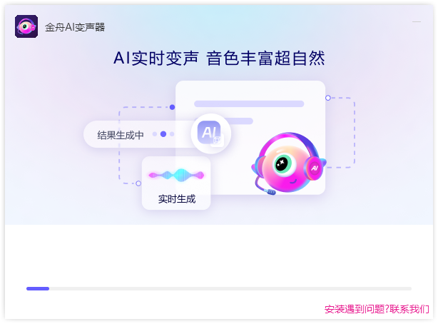Viewport: 438px width, 324px height.
Task: Click the AI label on mascot's headphone
Action: pyautogui.click(x=315, y=168)
